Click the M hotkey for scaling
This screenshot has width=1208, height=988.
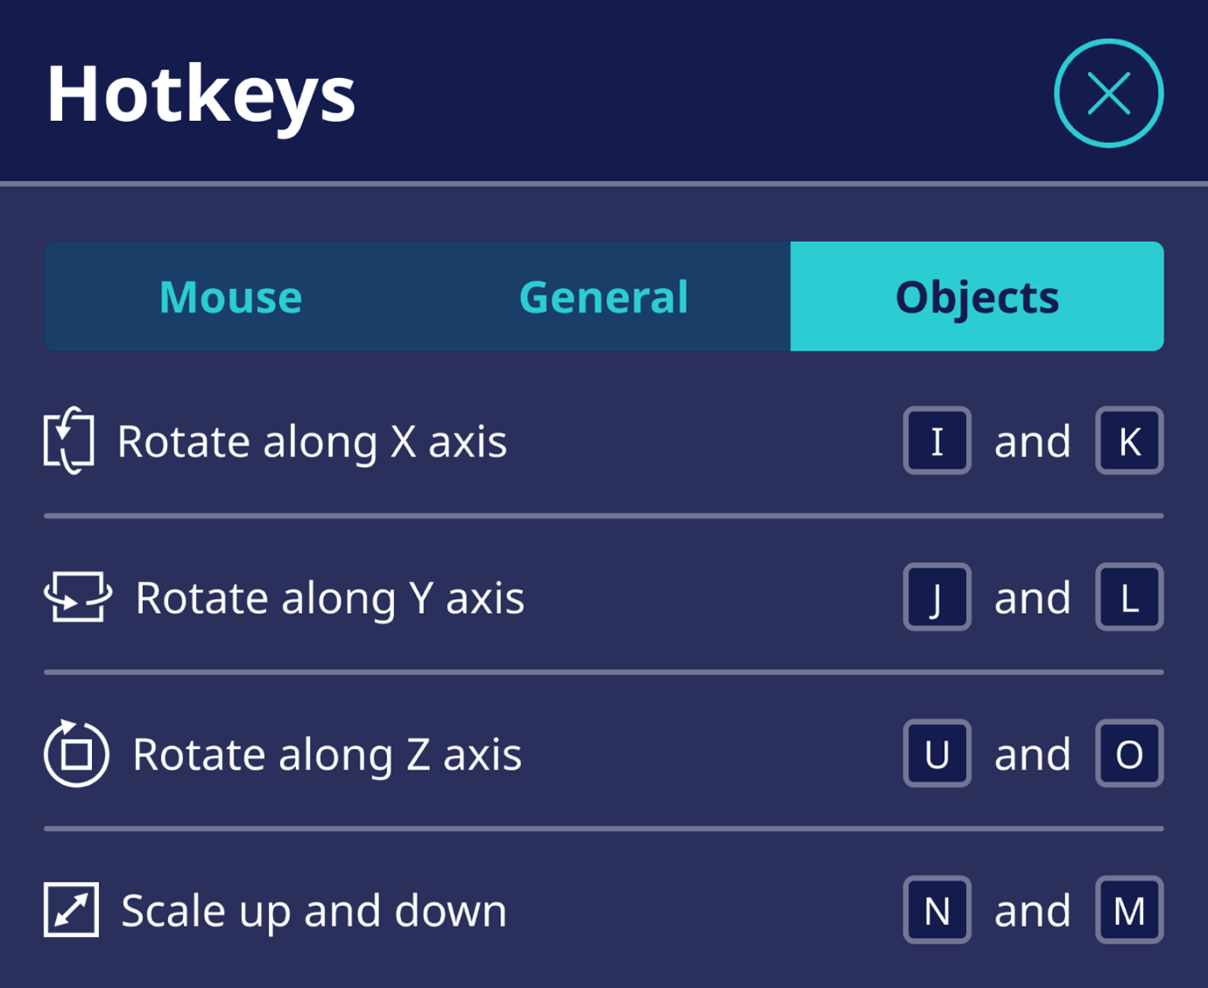(x=1128, y=909)
